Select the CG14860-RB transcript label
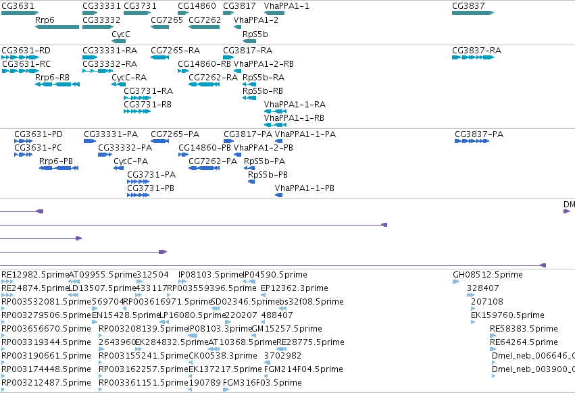The height and width of the screenshot is (393, 575). point(204,63)
